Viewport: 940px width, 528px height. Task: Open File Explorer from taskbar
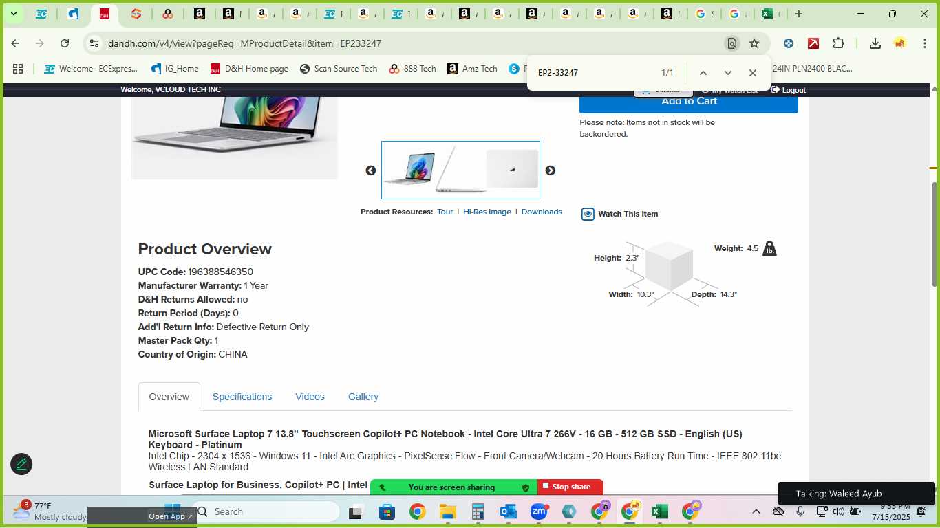[x=448, y=511]
